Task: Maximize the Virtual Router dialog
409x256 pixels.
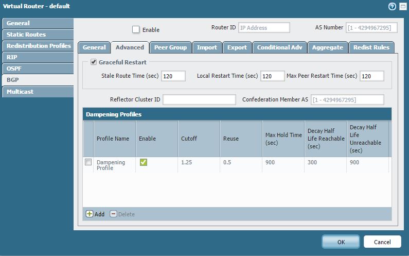Action: pos(403,7)
